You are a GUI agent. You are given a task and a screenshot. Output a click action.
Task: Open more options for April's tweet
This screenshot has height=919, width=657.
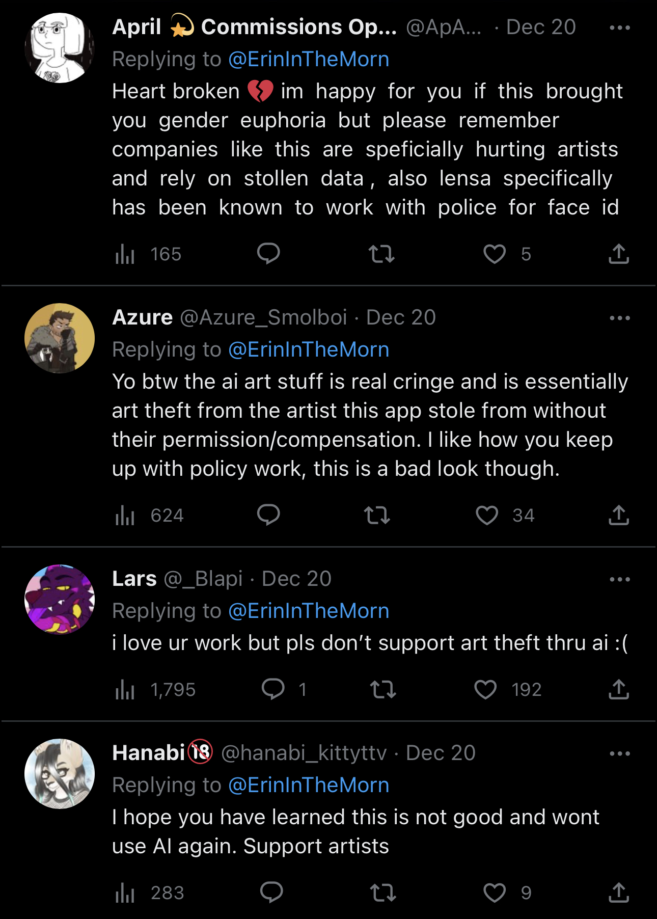coord(619,28)
